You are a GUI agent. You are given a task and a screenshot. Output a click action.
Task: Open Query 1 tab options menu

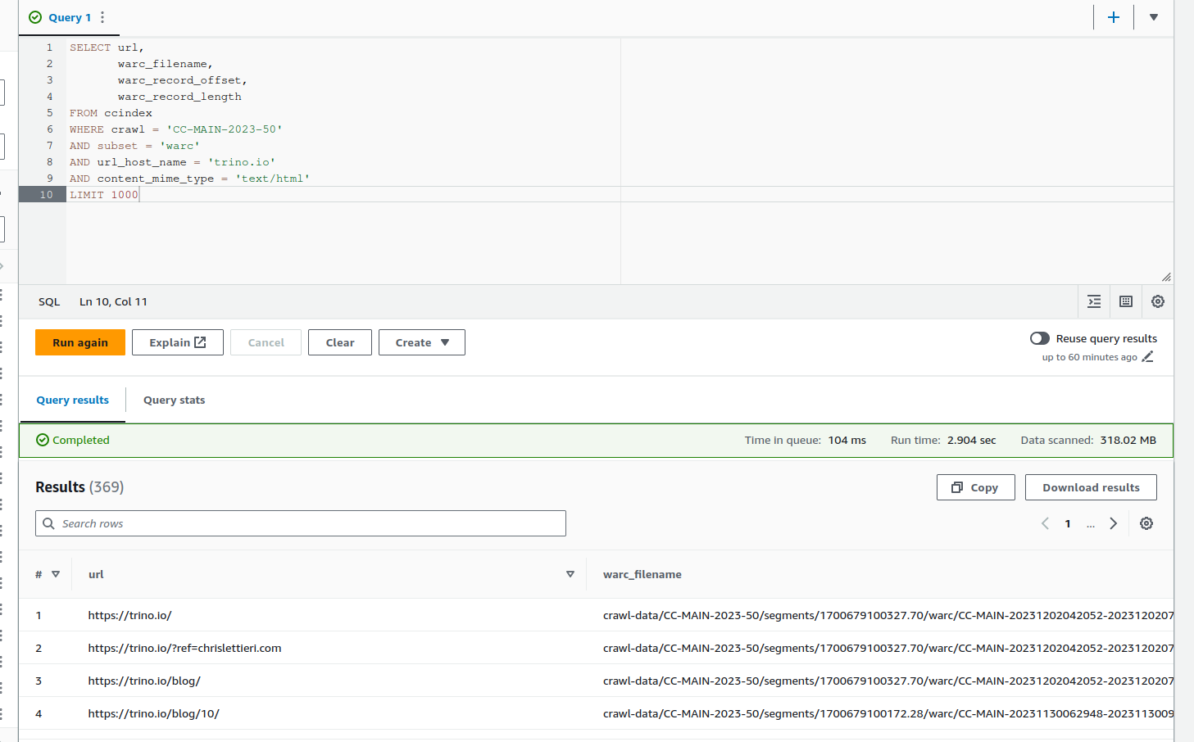pos(102,17)
